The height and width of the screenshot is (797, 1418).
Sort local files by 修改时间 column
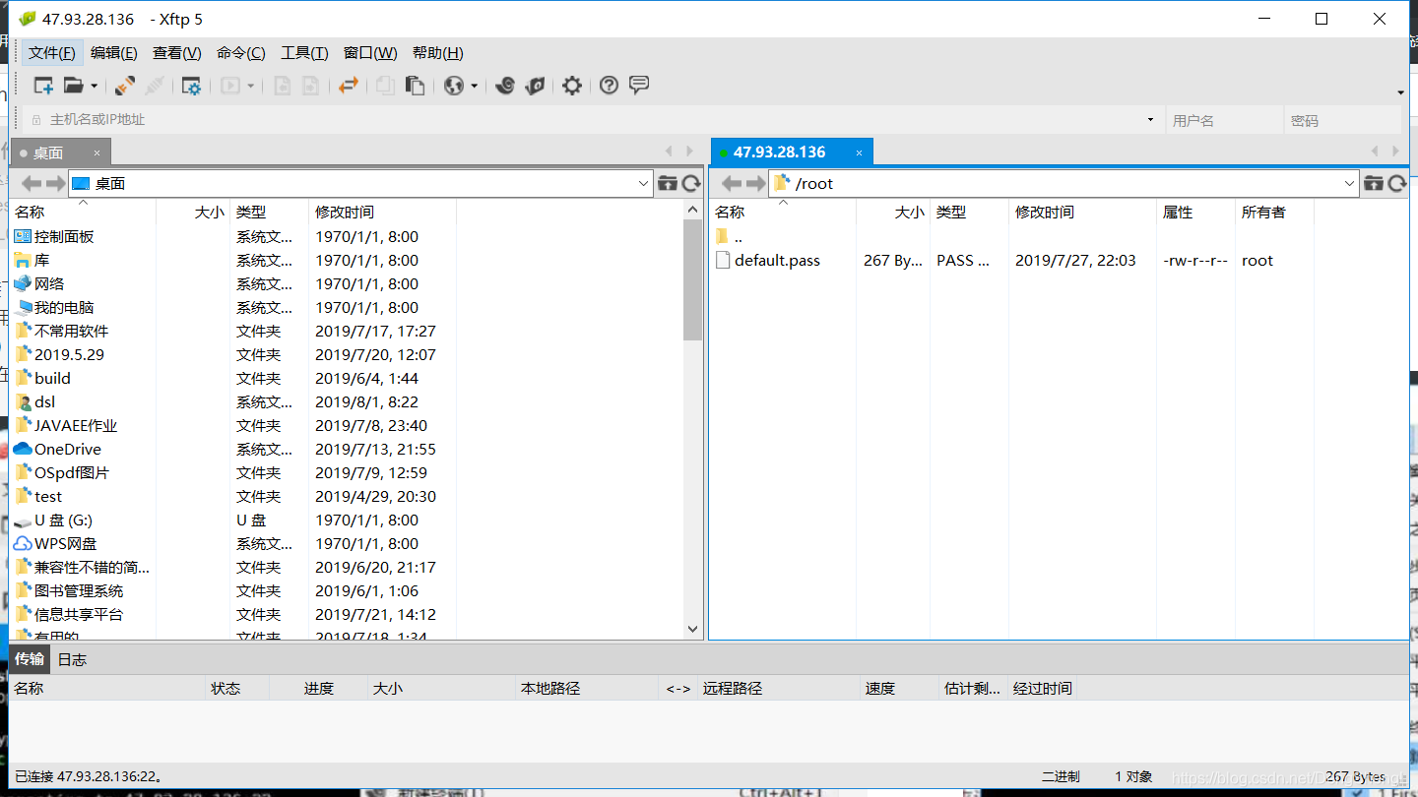[344, 212]
